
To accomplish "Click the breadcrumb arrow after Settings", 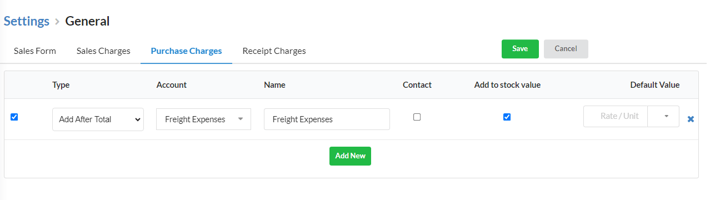I will point(57,22).
